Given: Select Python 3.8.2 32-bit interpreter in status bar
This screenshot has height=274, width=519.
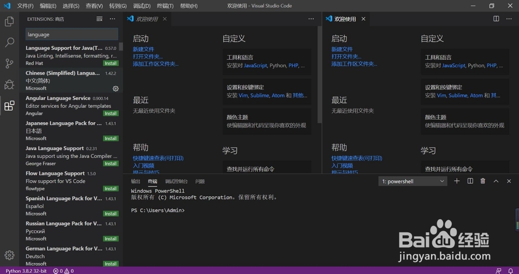Looking at the screenshot, I should 26,271.
